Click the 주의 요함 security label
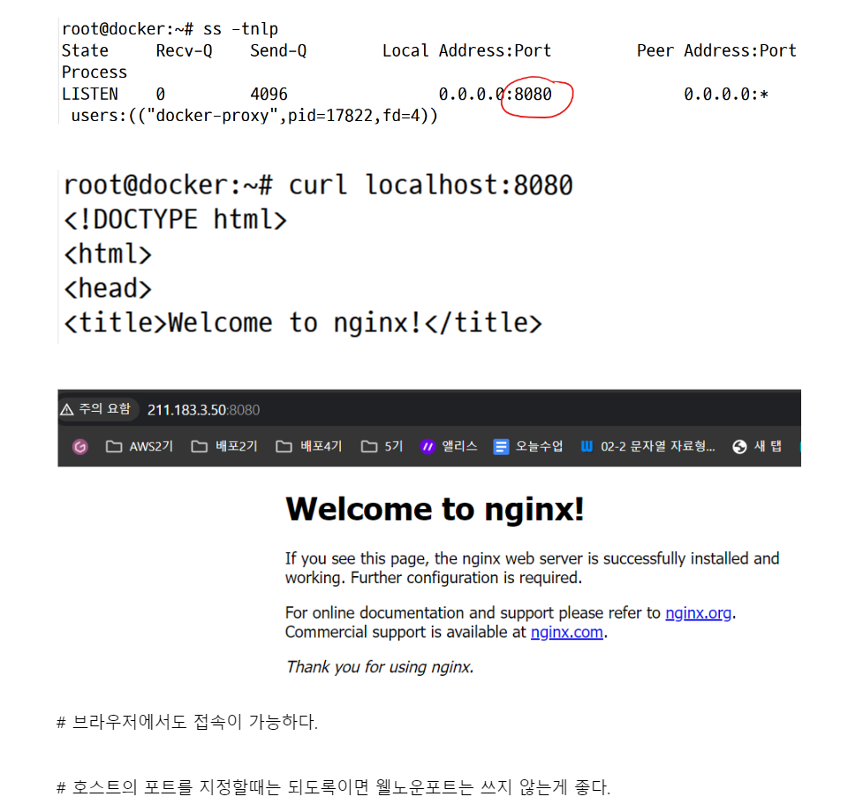 [104, 409]
